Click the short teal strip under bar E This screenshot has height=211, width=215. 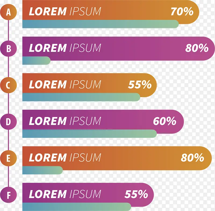point(42,170)
